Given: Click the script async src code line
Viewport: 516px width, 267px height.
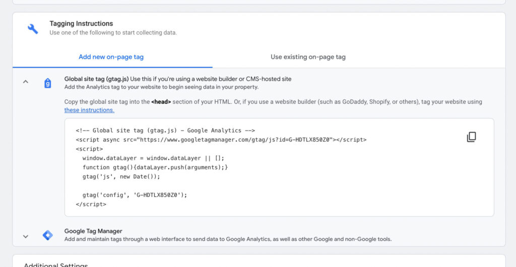Looking at the screenshot, I should 221,140.
